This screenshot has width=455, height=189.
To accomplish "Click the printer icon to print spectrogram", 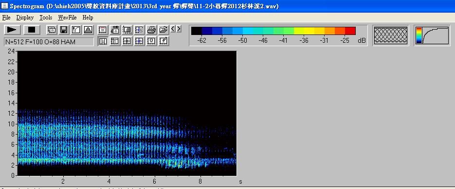I will (x=152, y=30).
